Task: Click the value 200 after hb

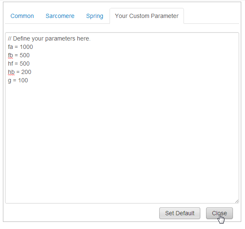Action: point(26,72)
